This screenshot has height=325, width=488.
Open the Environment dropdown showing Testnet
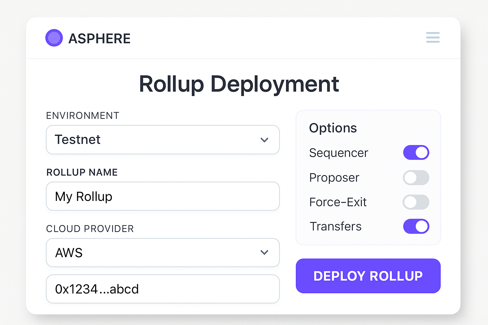coord(163,140)
